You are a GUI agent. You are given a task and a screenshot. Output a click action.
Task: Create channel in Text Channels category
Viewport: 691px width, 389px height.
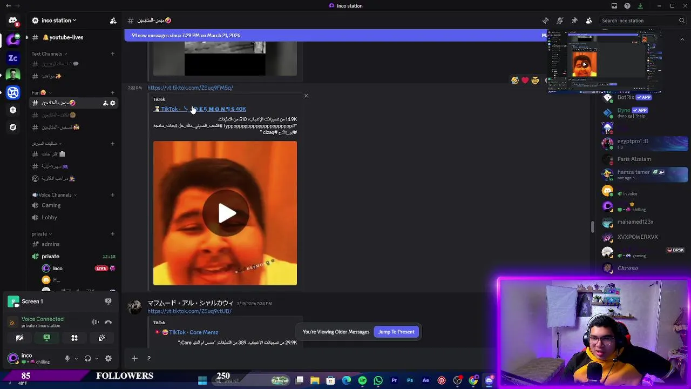click(113, 53)
